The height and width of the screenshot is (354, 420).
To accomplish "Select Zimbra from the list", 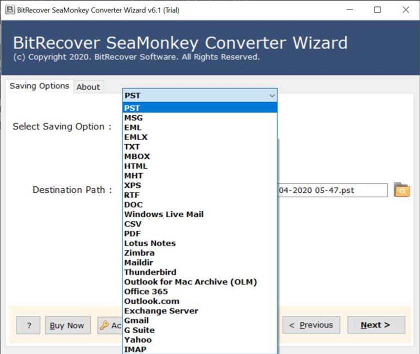I will [200, 253].
